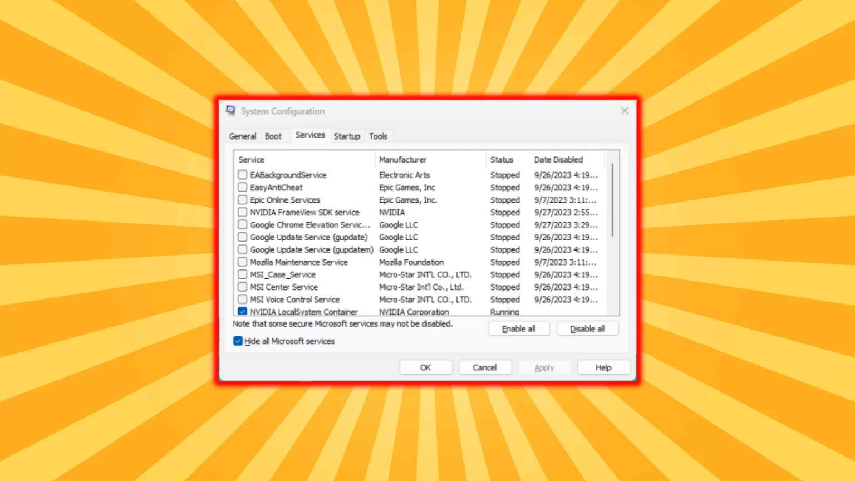Viewport: 855px width, 481px height.
Task: Check Google Update Service (gupdate) checkbox
Action: 242,237
